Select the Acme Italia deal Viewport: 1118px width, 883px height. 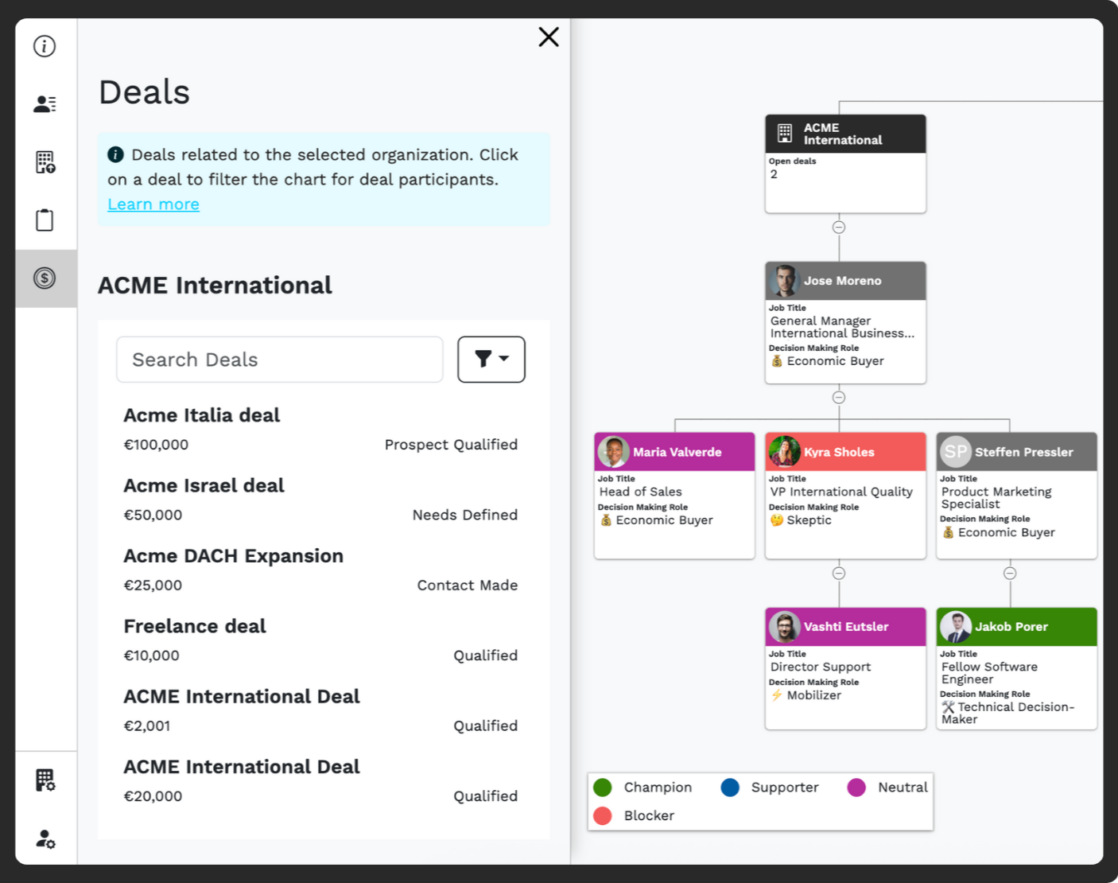point(320,430)
